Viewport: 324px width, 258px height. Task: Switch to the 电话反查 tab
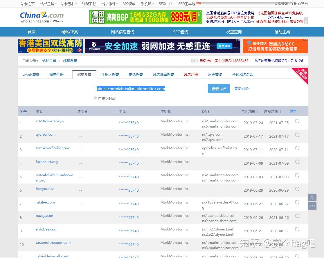pos(136,75)
